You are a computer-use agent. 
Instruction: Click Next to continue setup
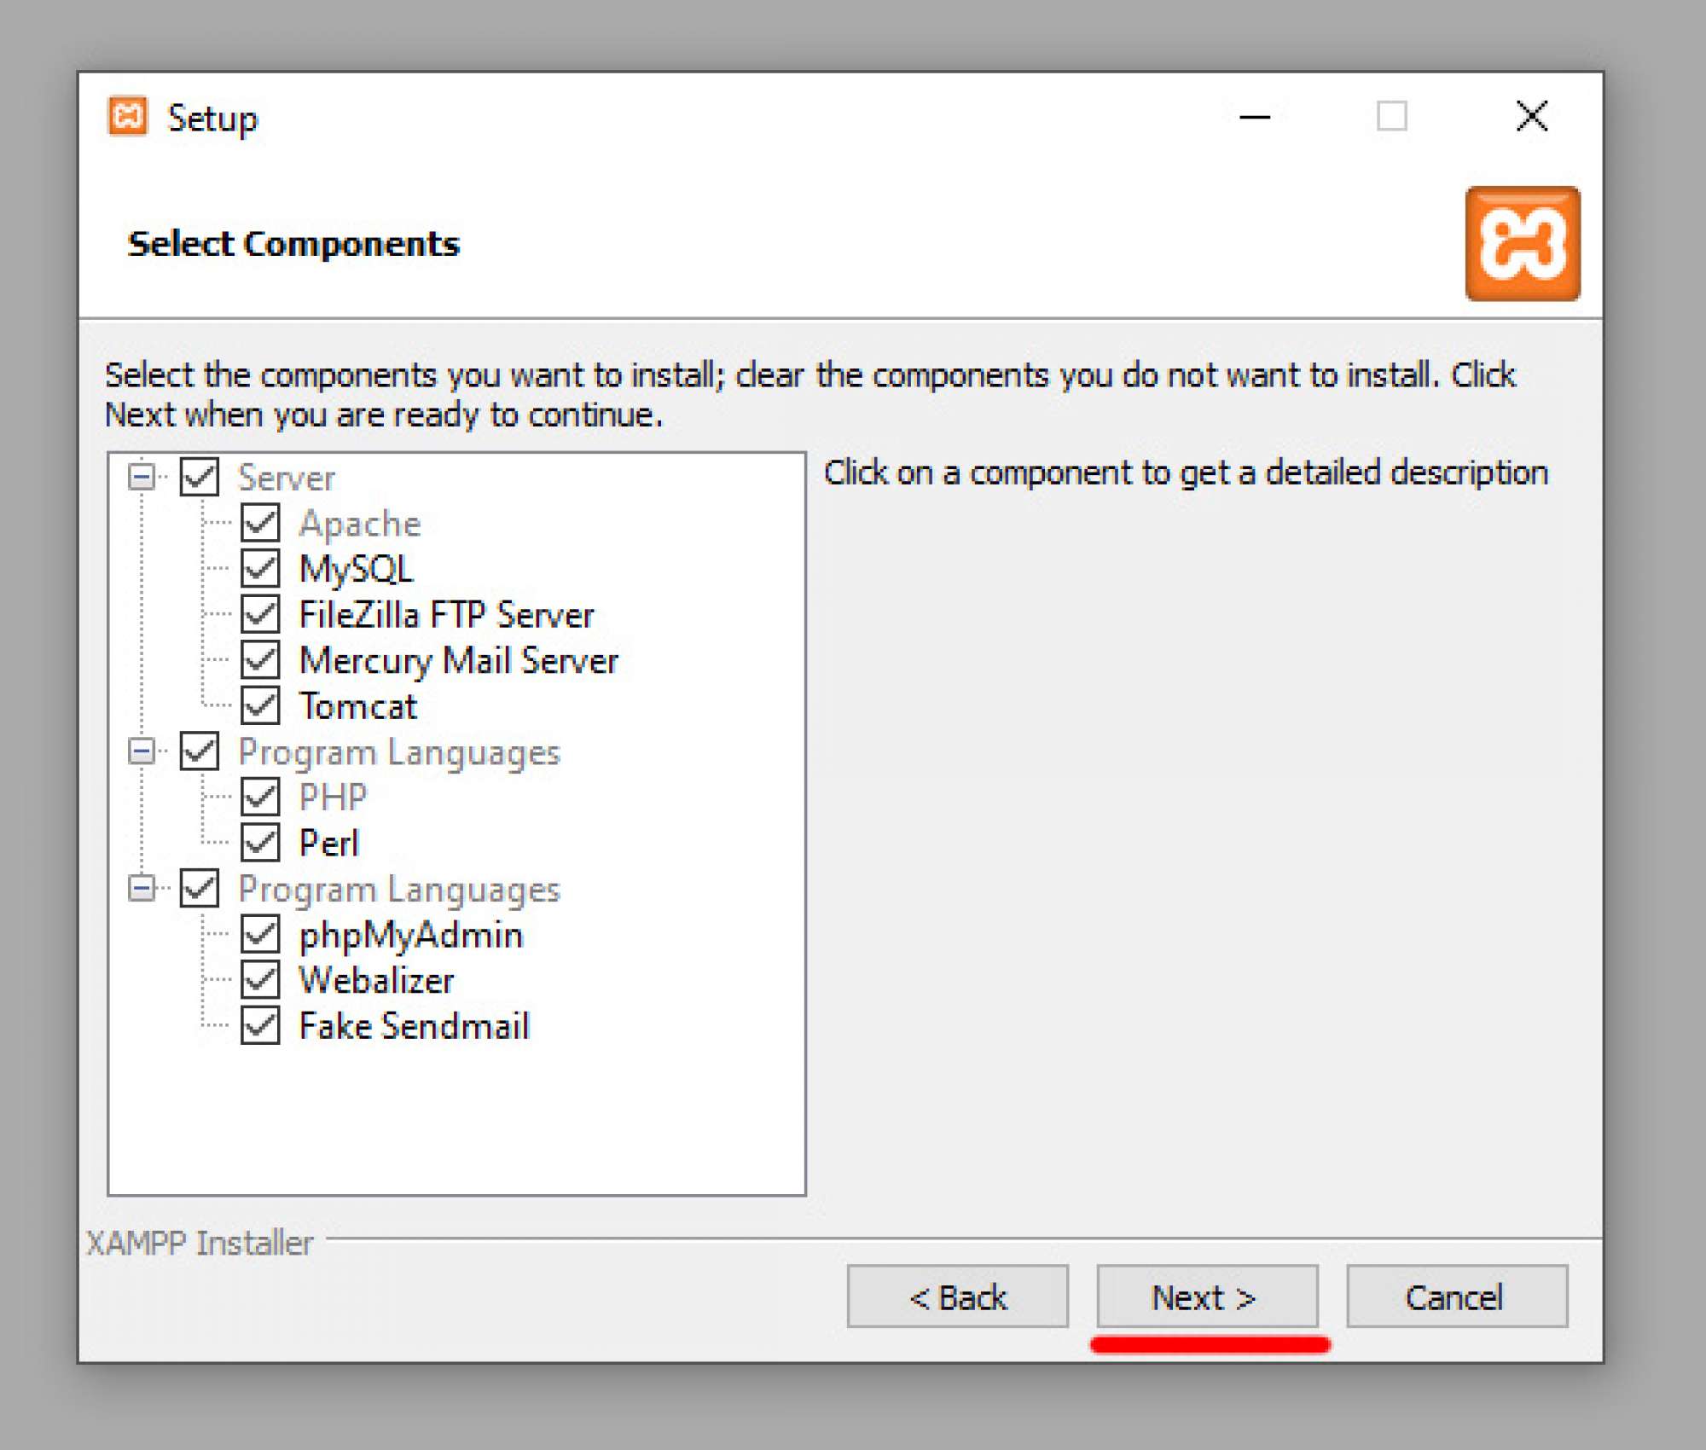point(1206,1297)
